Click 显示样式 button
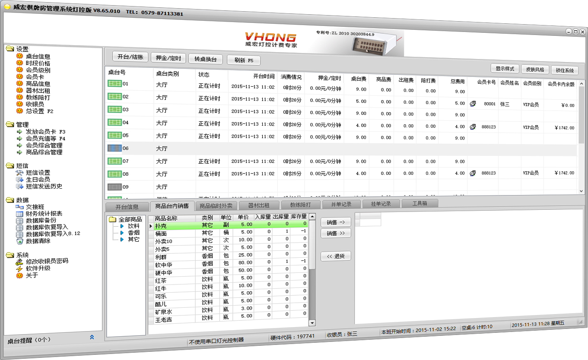Image resolution: width=588 pixels, height=360 pixels. click(505, 69)
